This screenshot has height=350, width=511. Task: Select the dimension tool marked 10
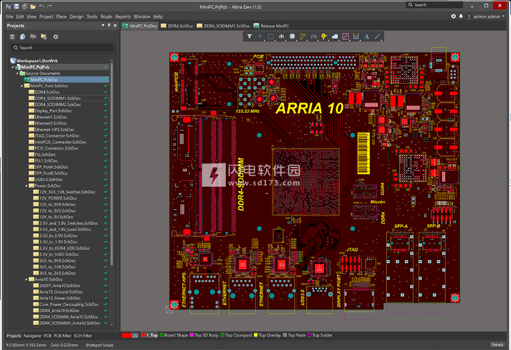356,36
